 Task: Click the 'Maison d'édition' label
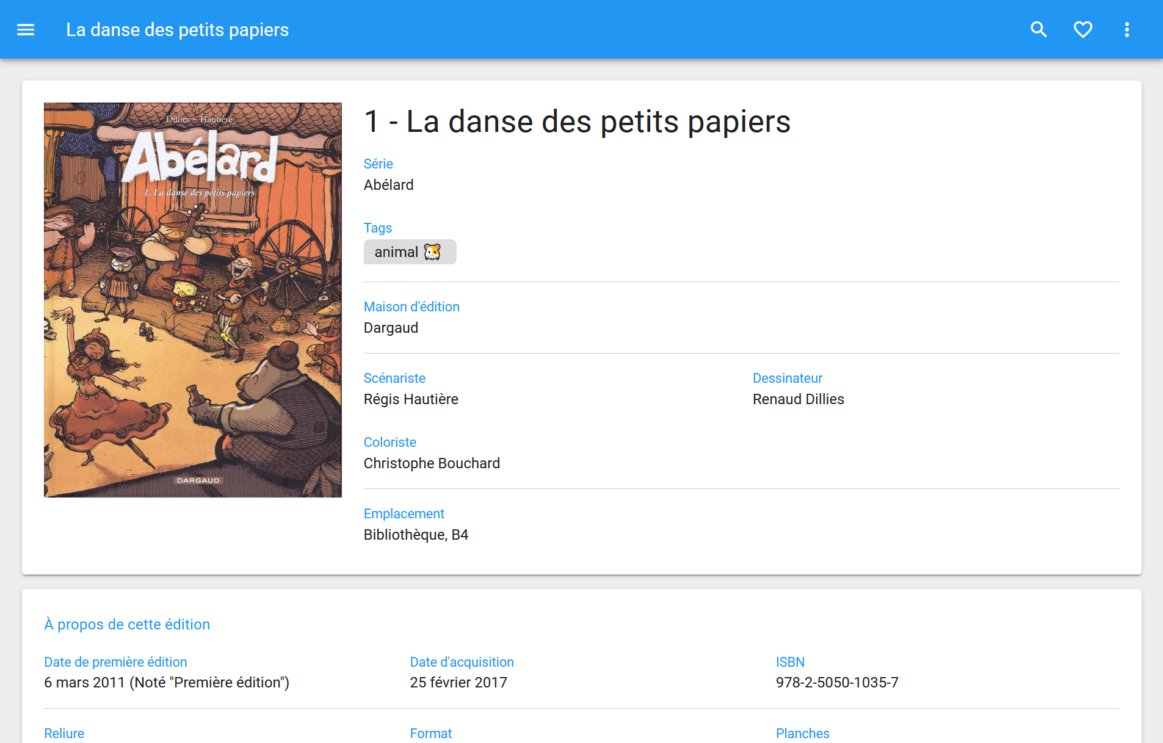coord(411,306)
